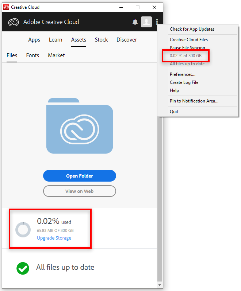Click the Adobe Creative Cloud logo
Screen dimensions: 241x291
point(14,22)
